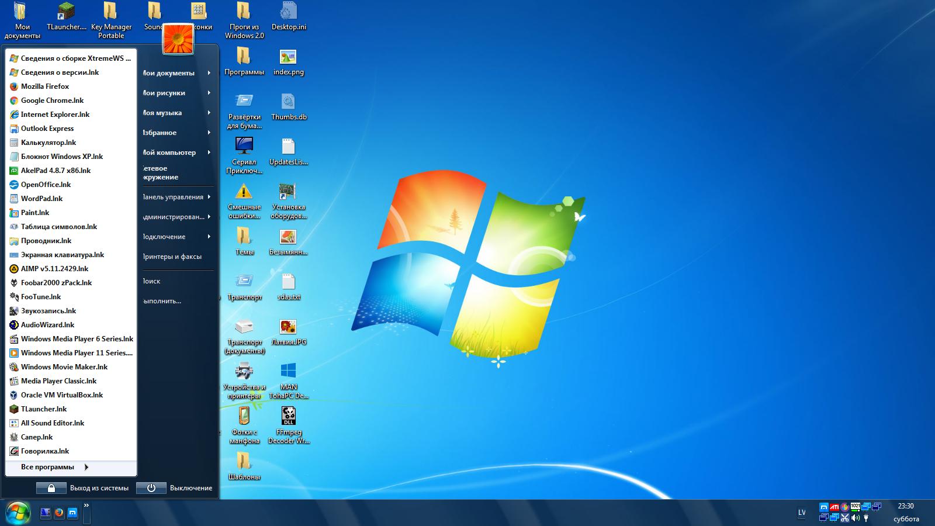Launch Google Chrome.lnk from the Start menu
The image size is (935, 526).
pos(71,101)
